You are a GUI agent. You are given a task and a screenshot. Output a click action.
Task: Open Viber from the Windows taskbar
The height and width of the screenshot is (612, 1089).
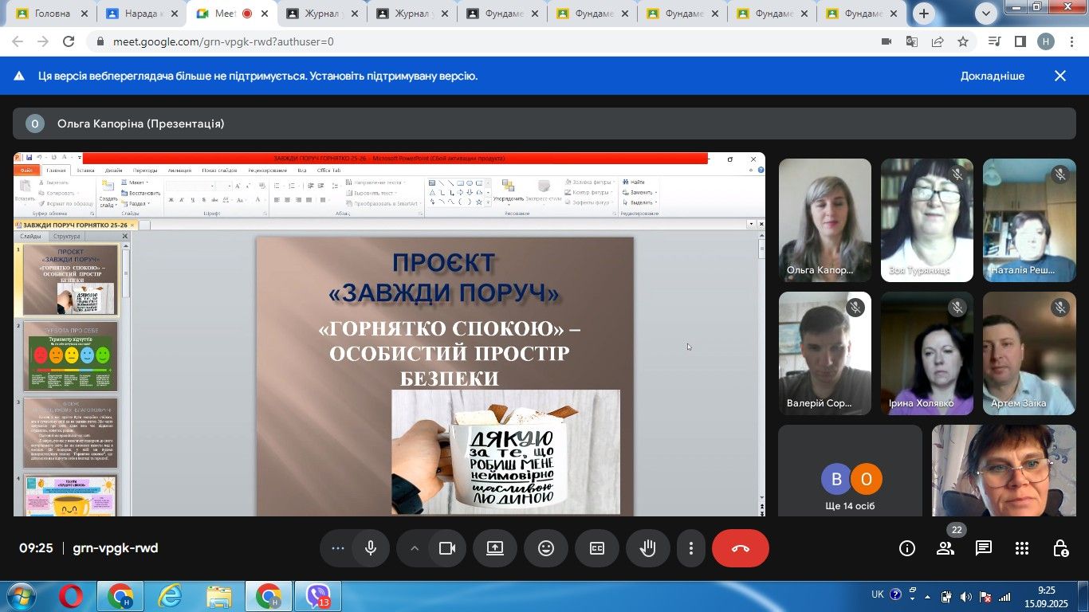(318, 596)
